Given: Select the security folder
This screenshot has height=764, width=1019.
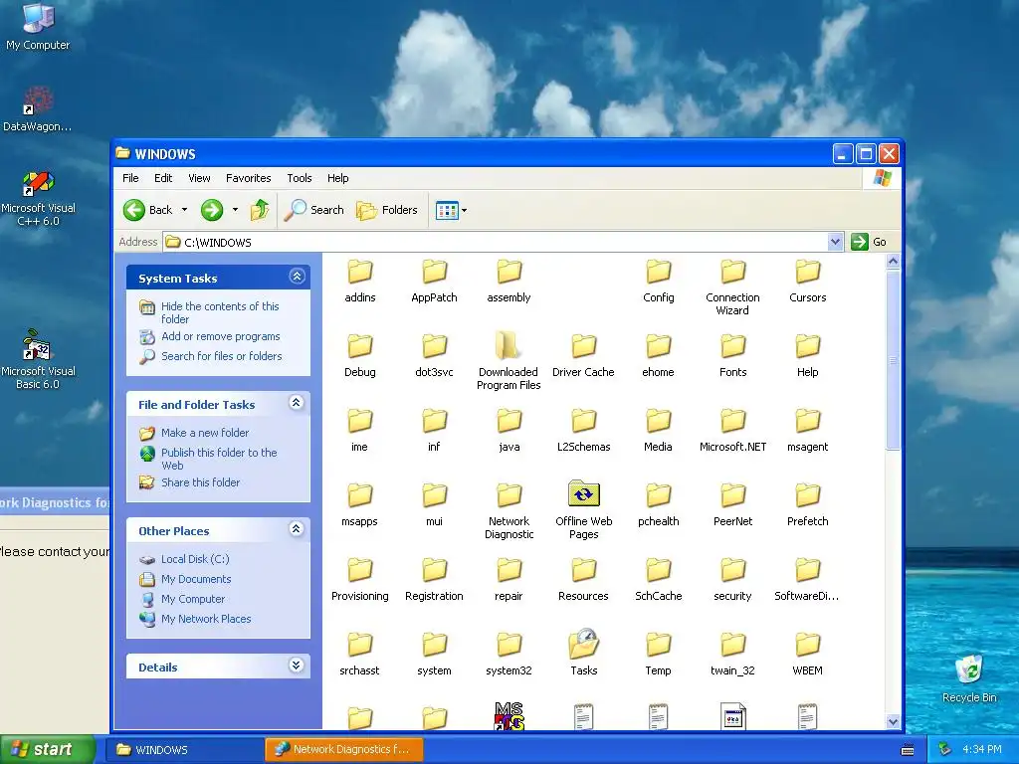Looking at the screenshot, I should (733, 580).
